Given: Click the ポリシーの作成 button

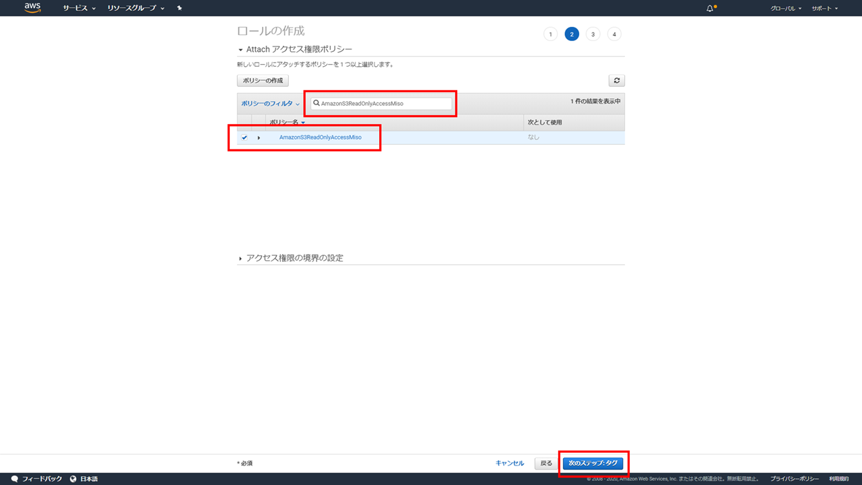Looking at the screenshot, I should coord(263,80).
